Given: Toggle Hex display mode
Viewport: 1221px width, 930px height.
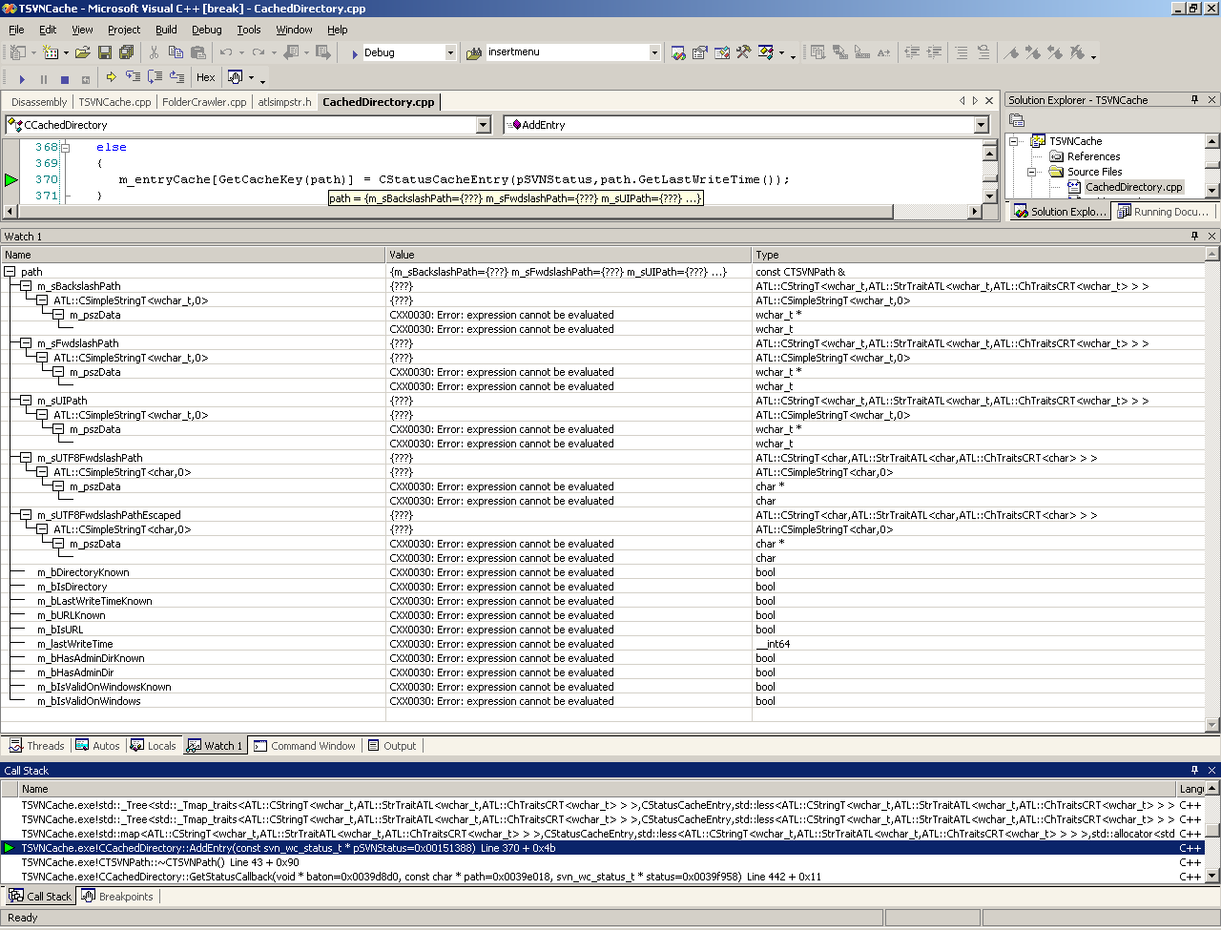Looking at the screenshot, I should click(206, 77).
